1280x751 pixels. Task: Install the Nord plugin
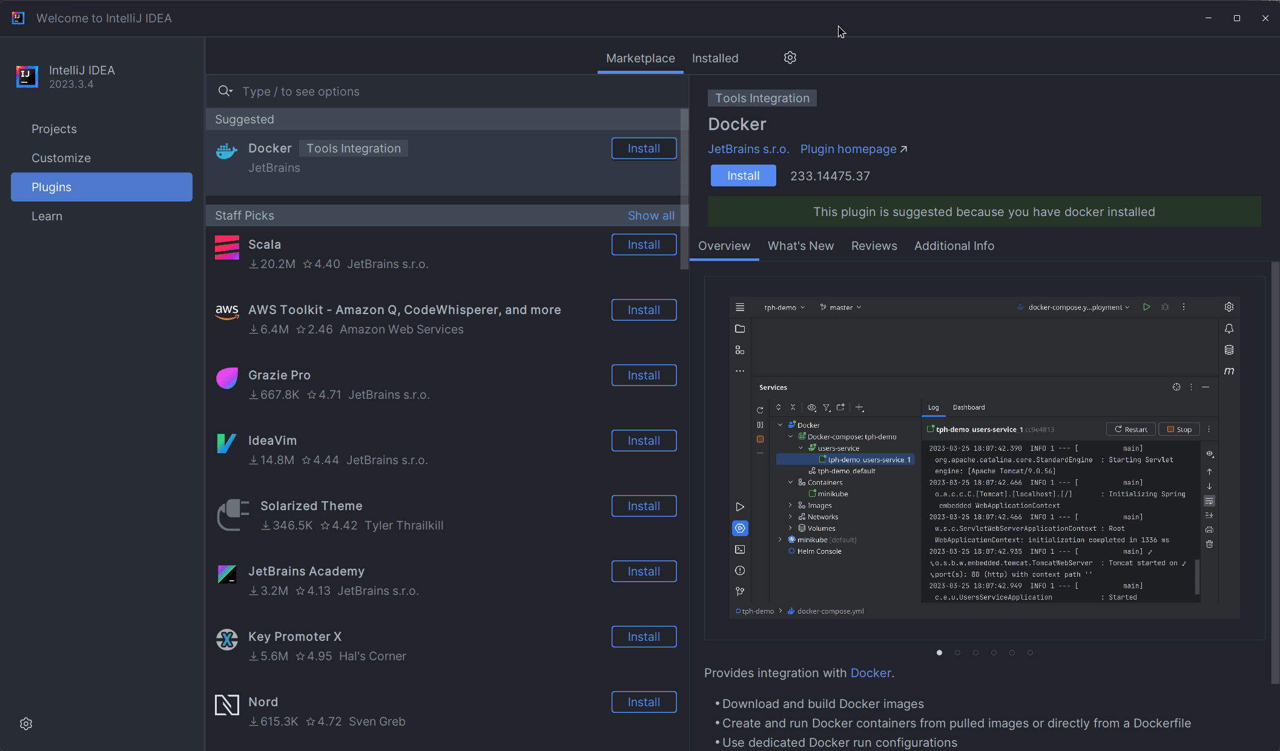[x=644, y=702]
